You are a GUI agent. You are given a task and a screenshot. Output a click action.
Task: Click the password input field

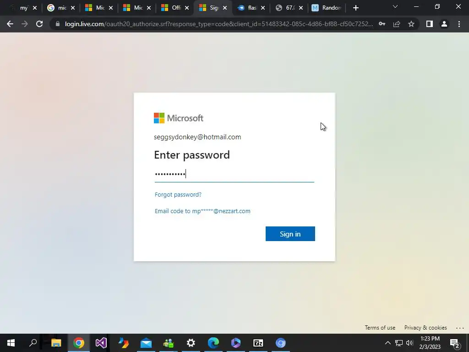tap(234, 174)
